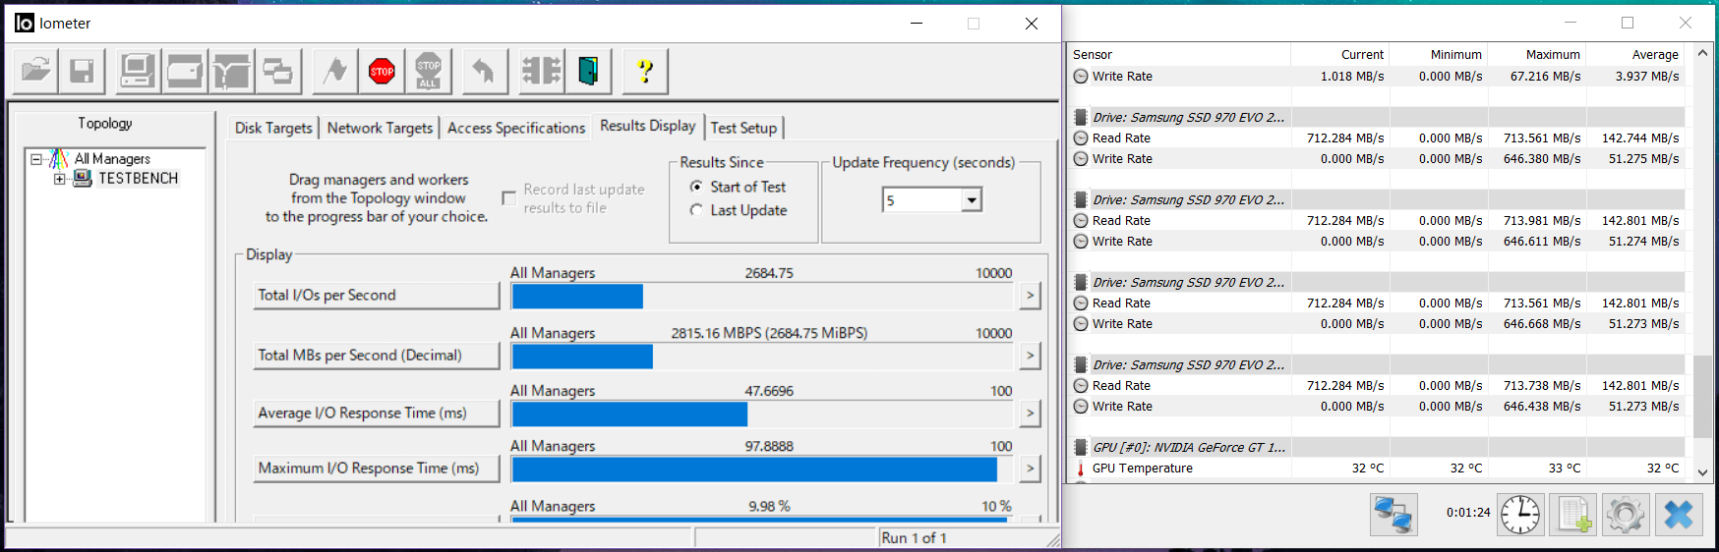Click the sensor list scroll down arrow
This screenshot has height=552, width=1719.
(x=1702, y=471)
